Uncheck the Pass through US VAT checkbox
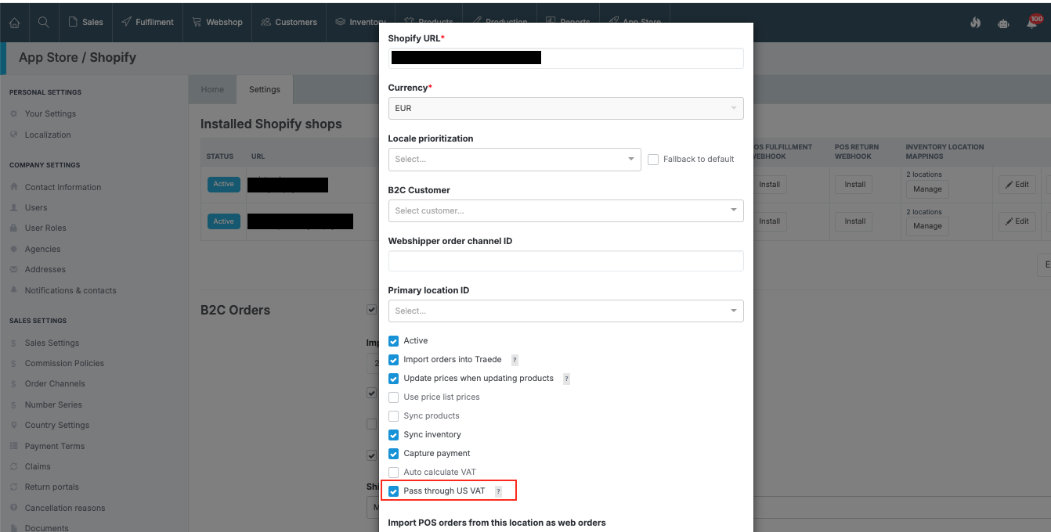 394,491
